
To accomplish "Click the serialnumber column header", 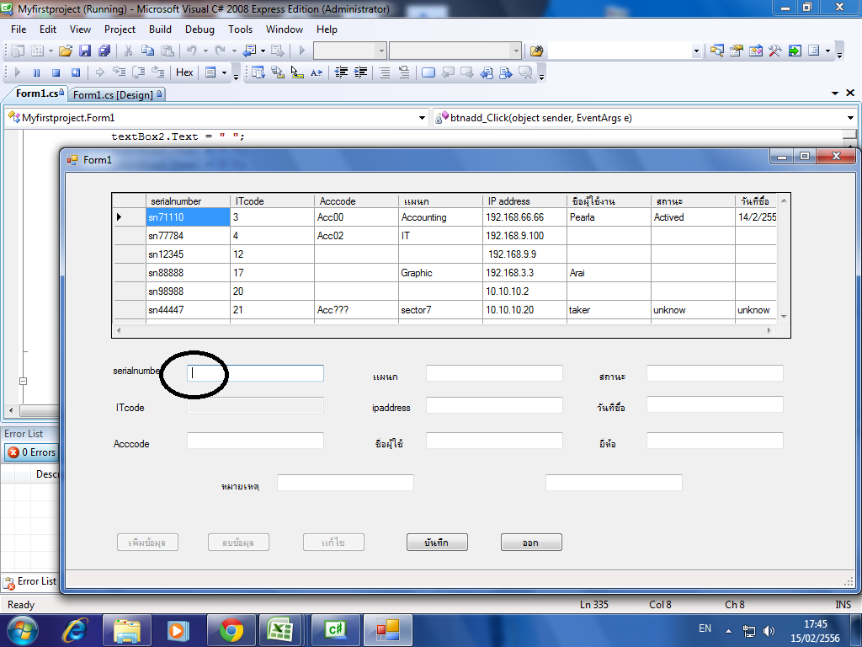I will (x=188, y=201).
